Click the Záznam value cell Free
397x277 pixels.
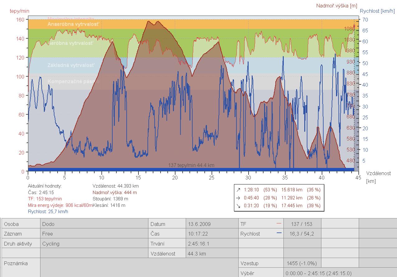pos(48,234)
